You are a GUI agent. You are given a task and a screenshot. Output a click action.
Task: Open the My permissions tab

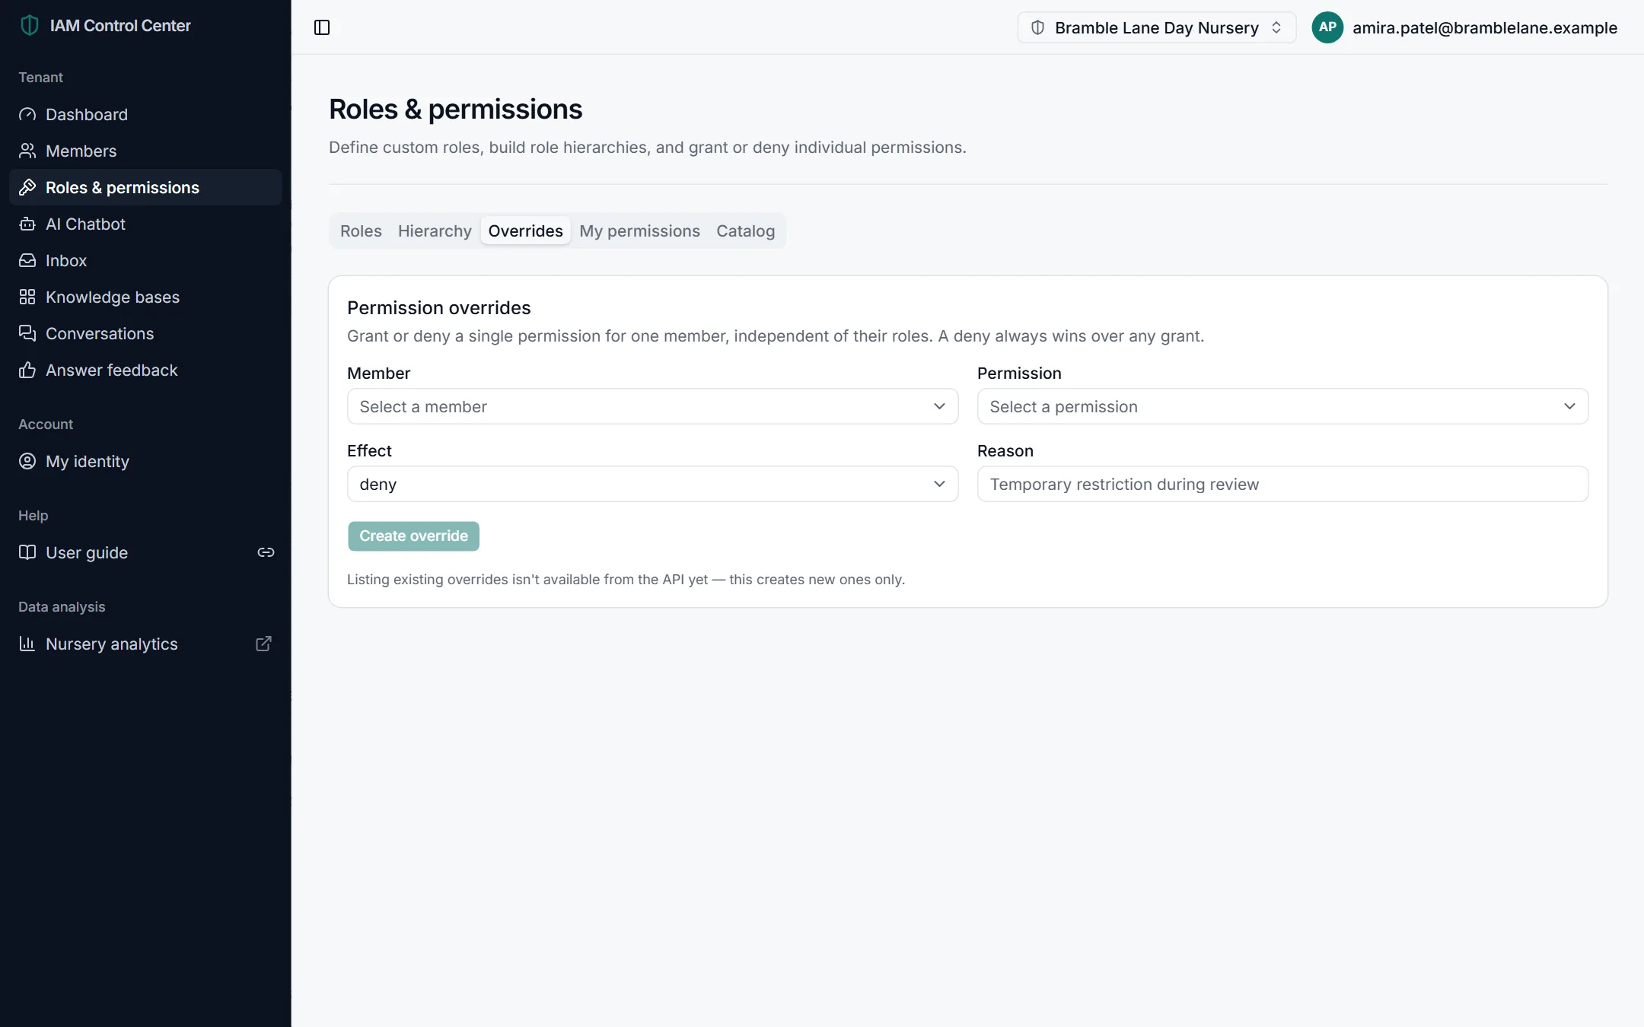pos(639,231)
